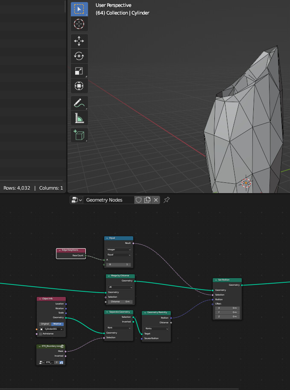Click the 3D cursor in viewport
This screenshot has width=290, height=390.
coord(246,183)
